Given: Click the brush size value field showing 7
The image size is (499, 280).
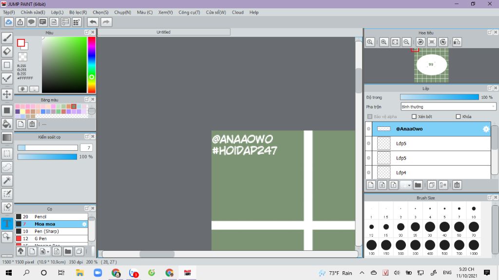Looking at the screenshot, I should (x=86, y=148).
